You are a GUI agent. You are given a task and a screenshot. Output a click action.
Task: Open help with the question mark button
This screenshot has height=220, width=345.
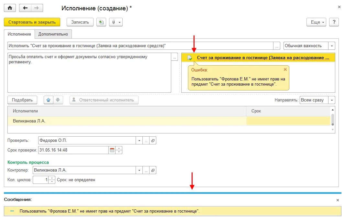coord(334,22)
